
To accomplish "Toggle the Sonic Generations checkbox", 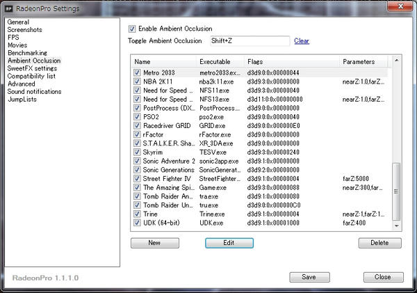I will 137,170.
